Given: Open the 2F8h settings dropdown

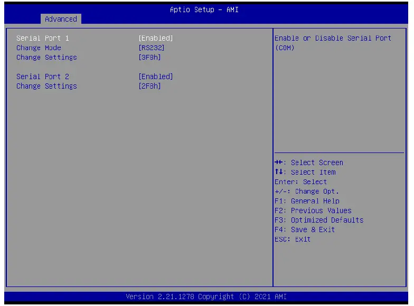Looking at the screenshot, I should tap(149, 86).
